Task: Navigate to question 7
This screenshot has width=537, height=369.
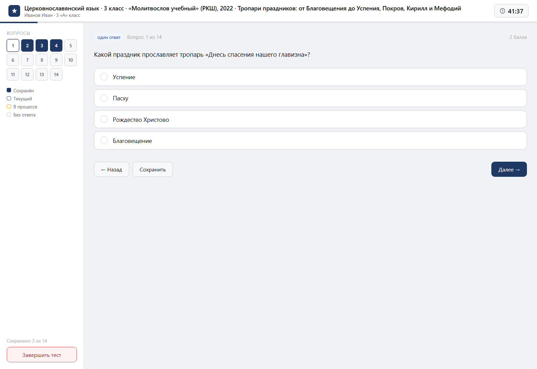Action: [28, 60]
